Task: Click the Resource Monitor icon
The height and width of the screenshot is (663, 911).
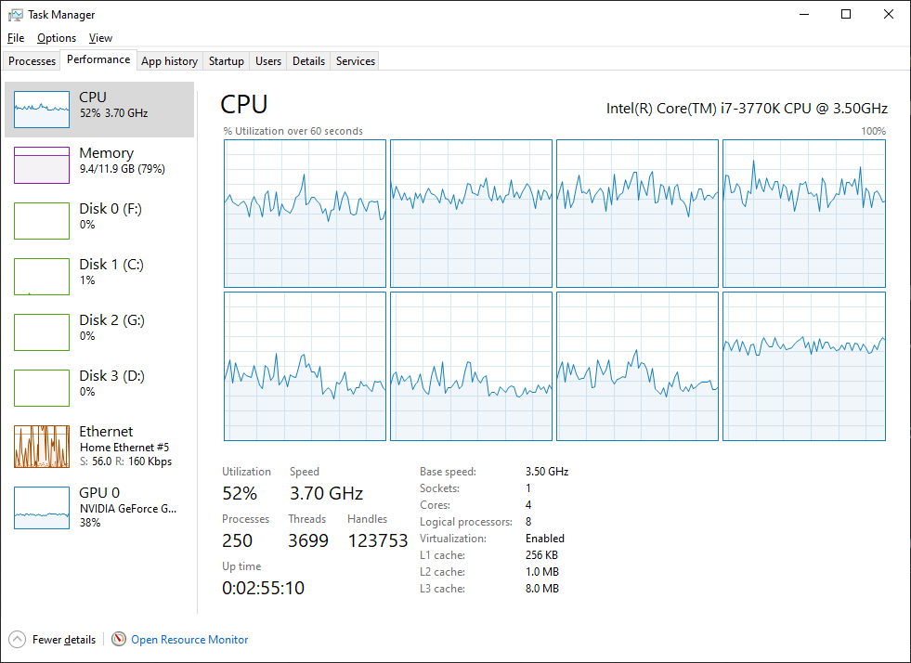Action: 119,639
